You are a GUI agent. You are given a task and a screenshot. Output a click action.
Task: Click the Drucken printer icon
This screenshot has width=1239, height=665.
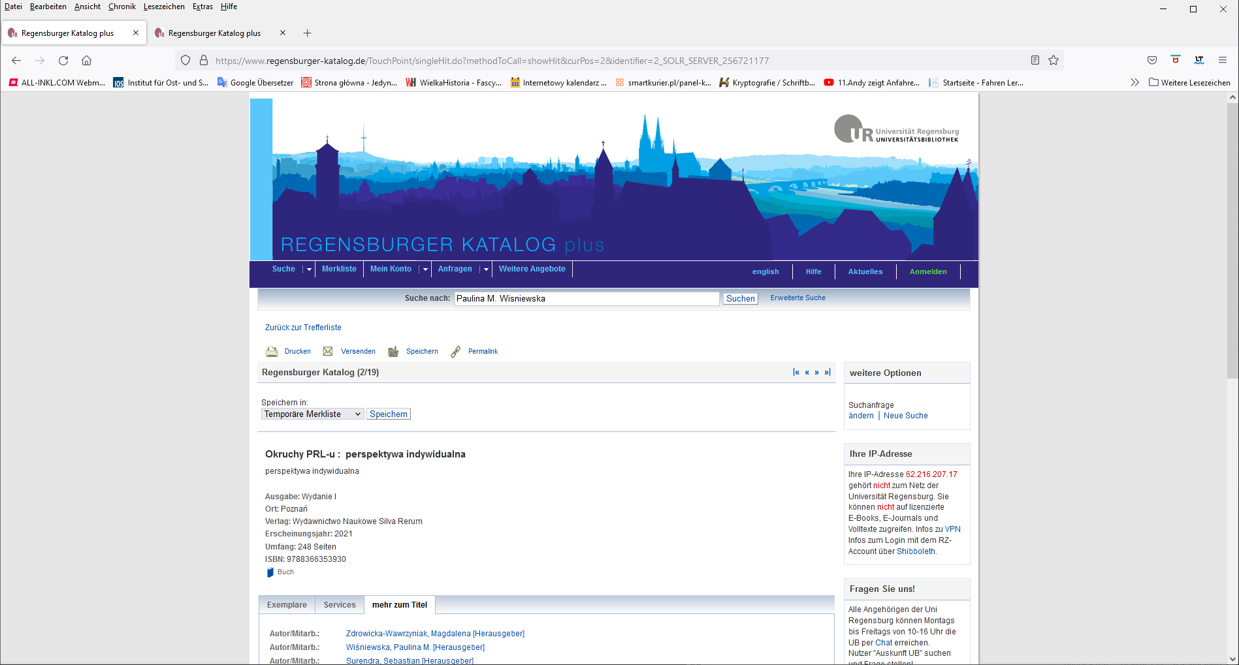point(272,352)
